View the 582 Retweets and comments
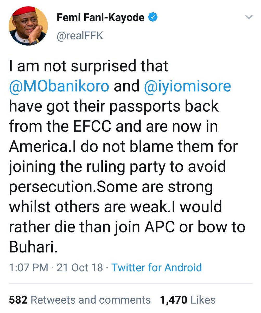The image size is (261, 313). 80,300
